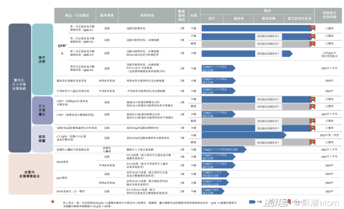Click the 第一代定量血流分數檢測系統 (QFR V1) name
The image size is (344, 209).
82,28
